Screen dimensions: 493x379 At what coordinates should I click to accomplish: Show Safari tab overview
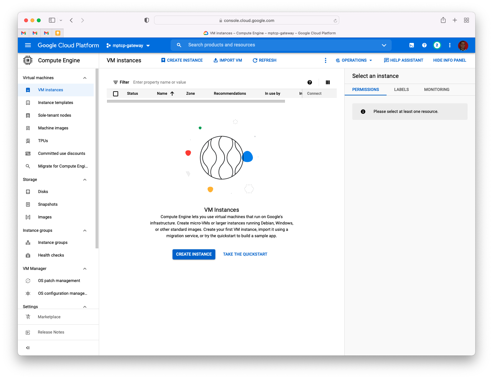click(x=466, y=20)
